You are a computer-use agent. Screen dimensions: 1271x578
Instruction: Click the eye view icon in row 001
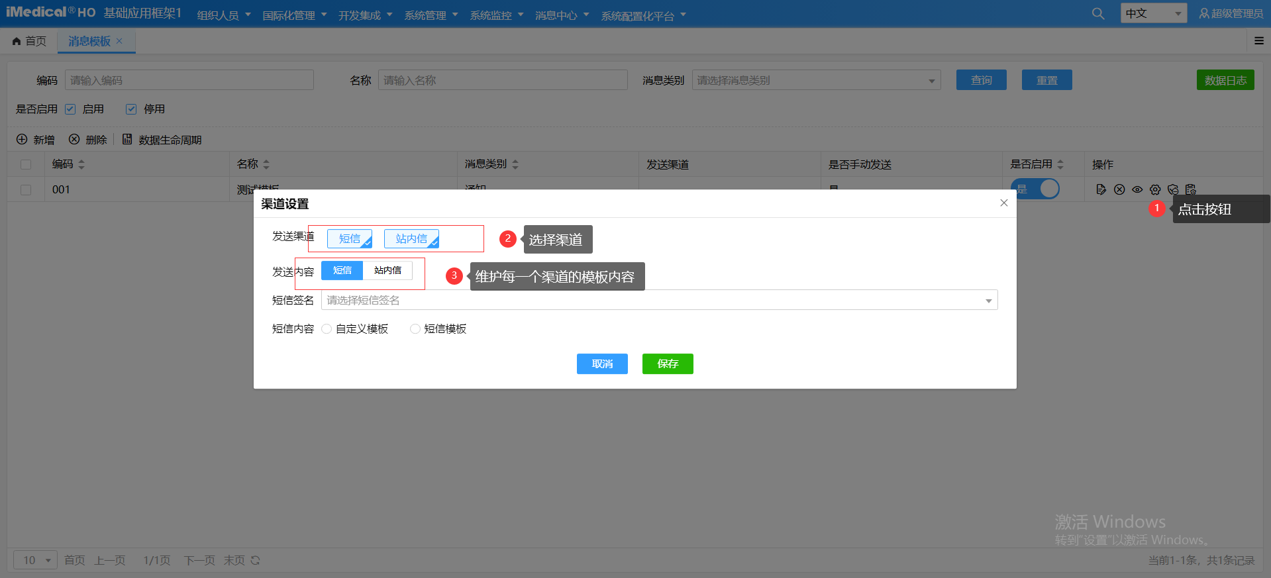tap(1137, 189)
